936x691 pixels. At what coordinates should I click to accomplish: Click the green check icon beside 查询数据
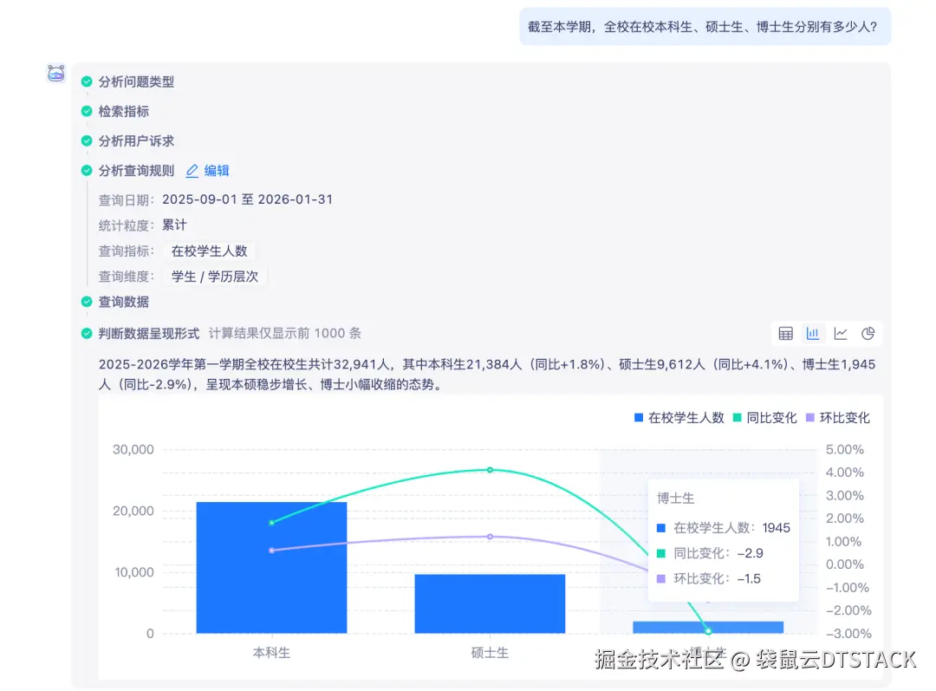pos(86,303)
